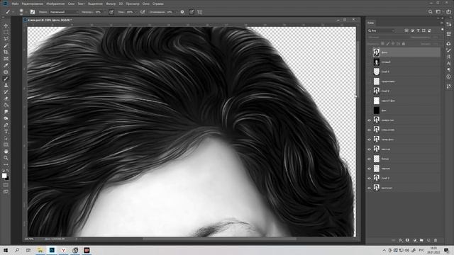
Task: Select the Zoom tool in the toolbar
Action: click(6, 158)
